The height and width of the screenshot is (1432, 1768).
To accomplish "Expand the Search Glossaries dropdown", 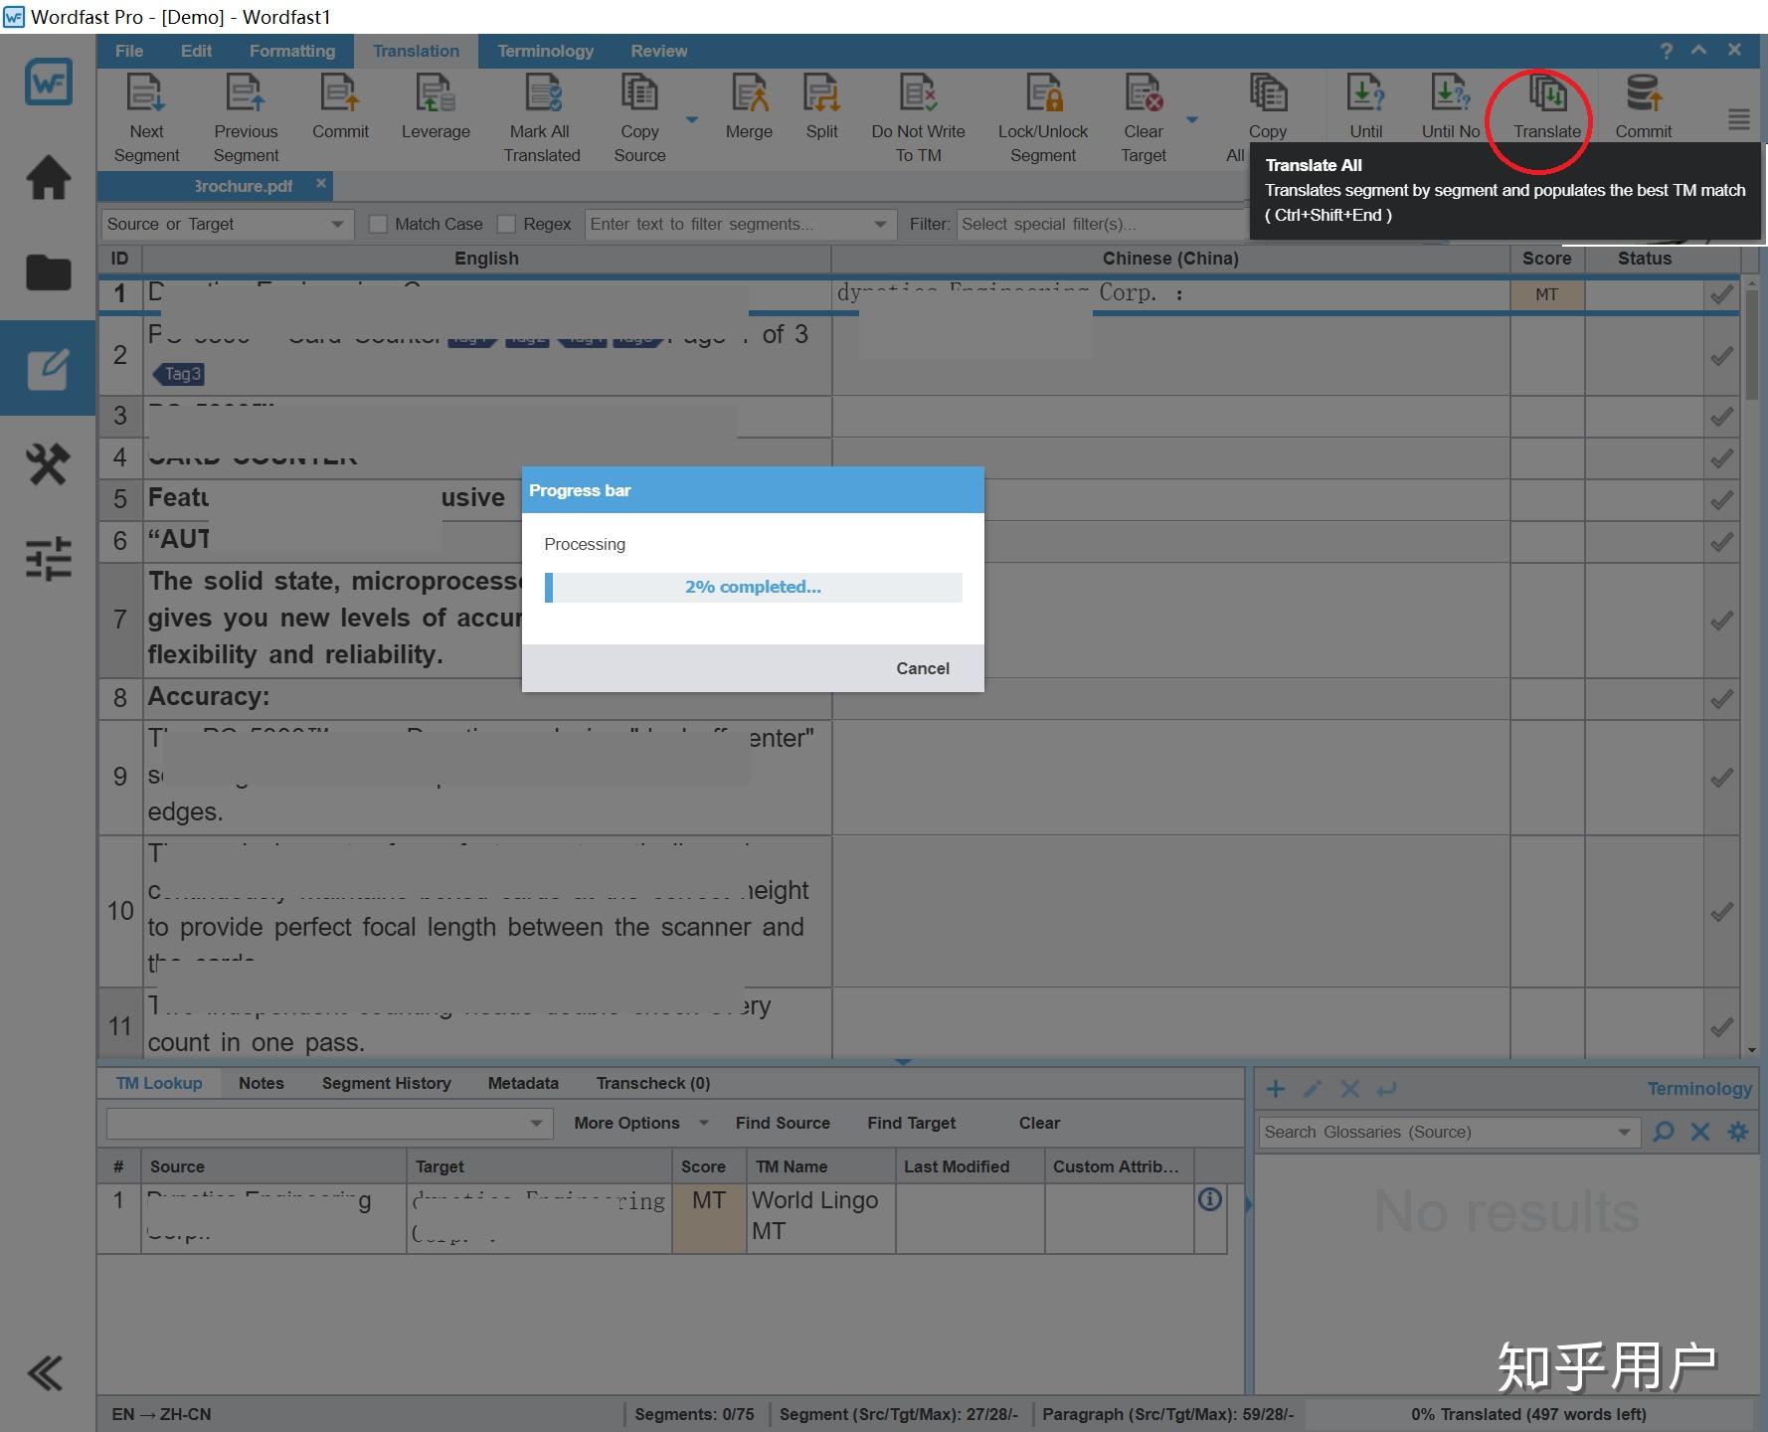I will (1624, 1132).
